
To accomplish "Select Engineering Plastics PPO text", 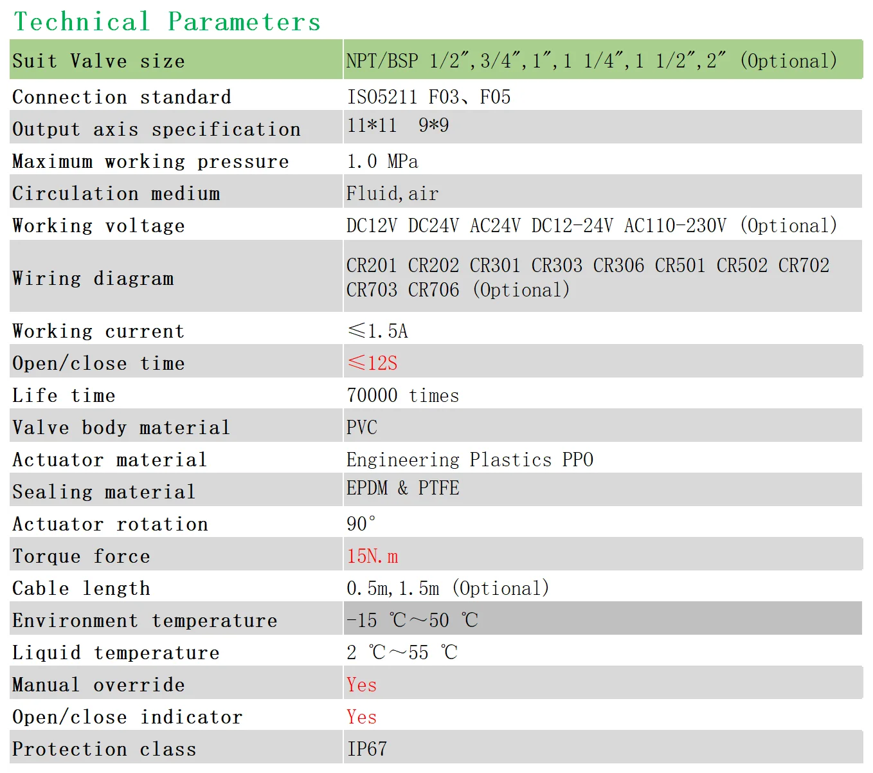I will click(470, 460).
